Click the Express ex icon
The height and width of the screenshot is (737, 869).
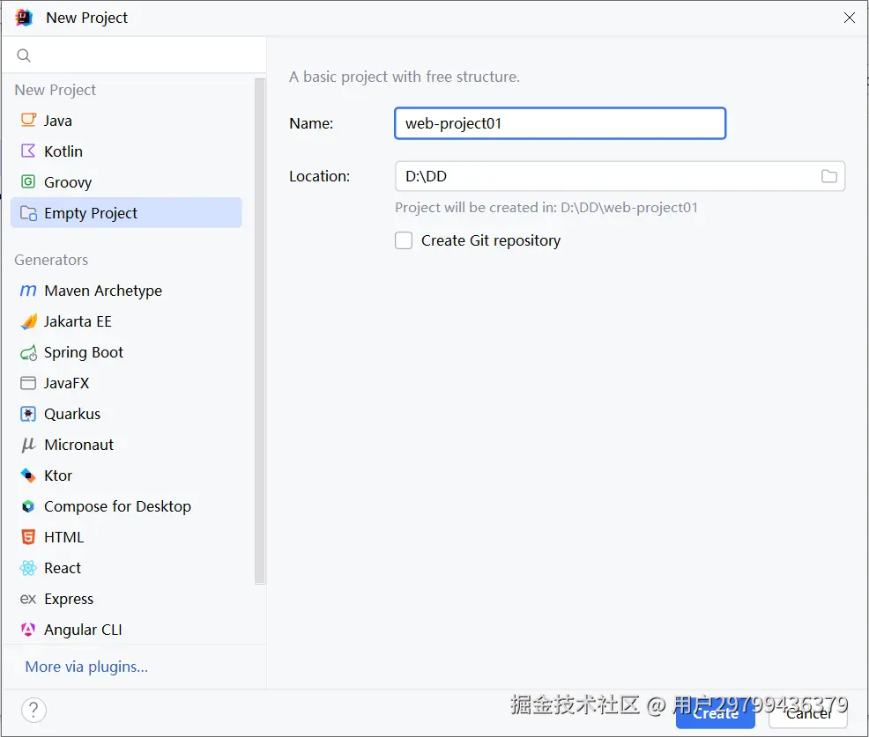(x=28, y=599)
